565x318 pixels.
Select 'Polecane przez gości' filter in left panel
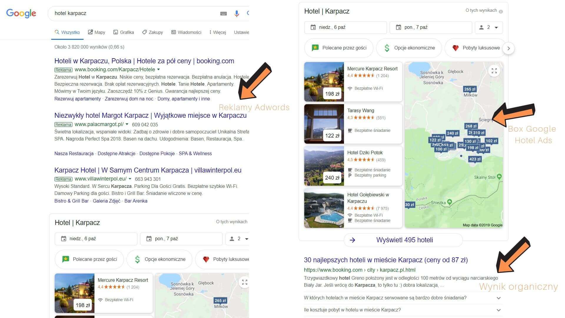[x=89, y=259]
